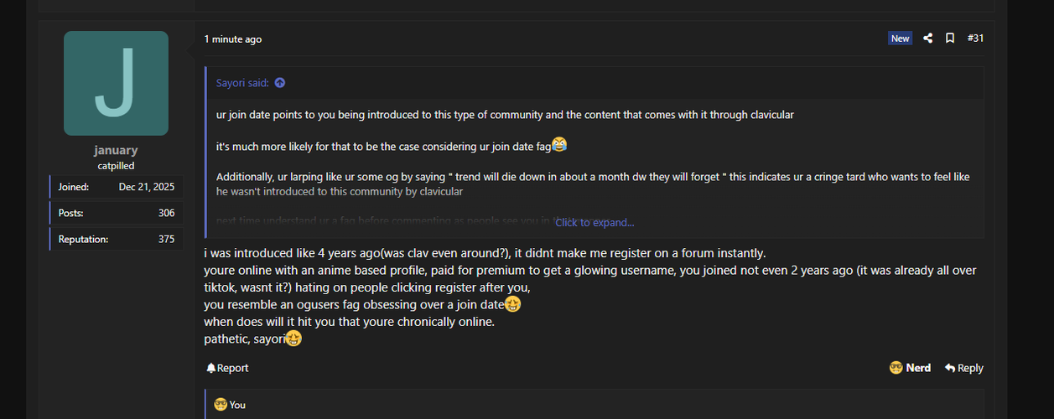Image resolution: width=1054 pixels, height=419 pixels.
Task: Open the 'Sayori said:' quote source link
Action: tap(242, 83)
